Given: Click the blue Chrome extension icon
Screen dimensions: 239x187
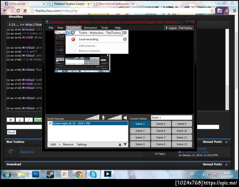Looking at the screenshot, I should (x=219, y=11).
